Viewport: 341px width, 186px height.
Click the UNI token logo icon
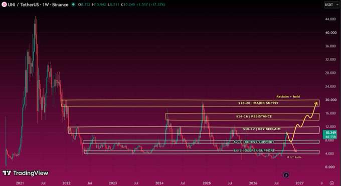(x=4, y=4)
